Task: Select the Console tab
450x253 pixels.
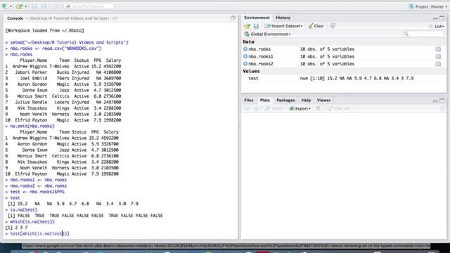Action: click(15, 18)
